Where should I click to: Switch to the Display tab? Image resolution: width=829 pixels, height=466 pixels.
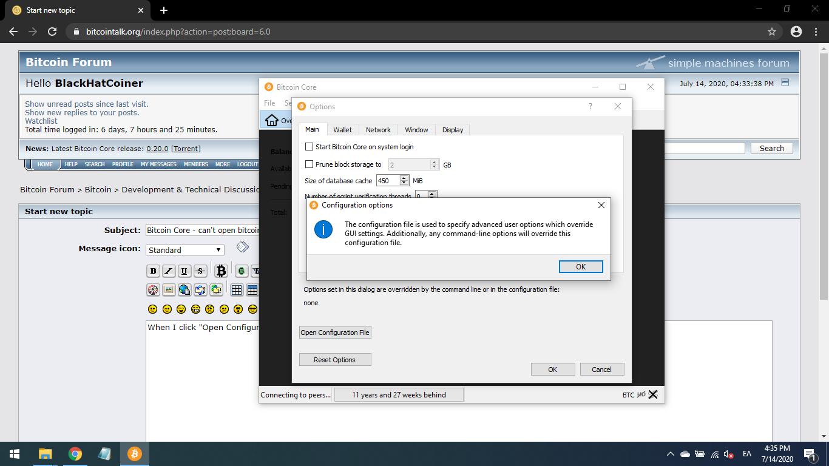coord(453,130)
